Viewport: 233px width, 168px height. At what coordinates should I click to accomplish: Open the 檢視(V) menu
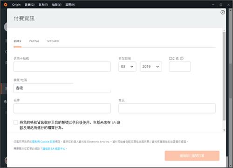click(57, 5)
